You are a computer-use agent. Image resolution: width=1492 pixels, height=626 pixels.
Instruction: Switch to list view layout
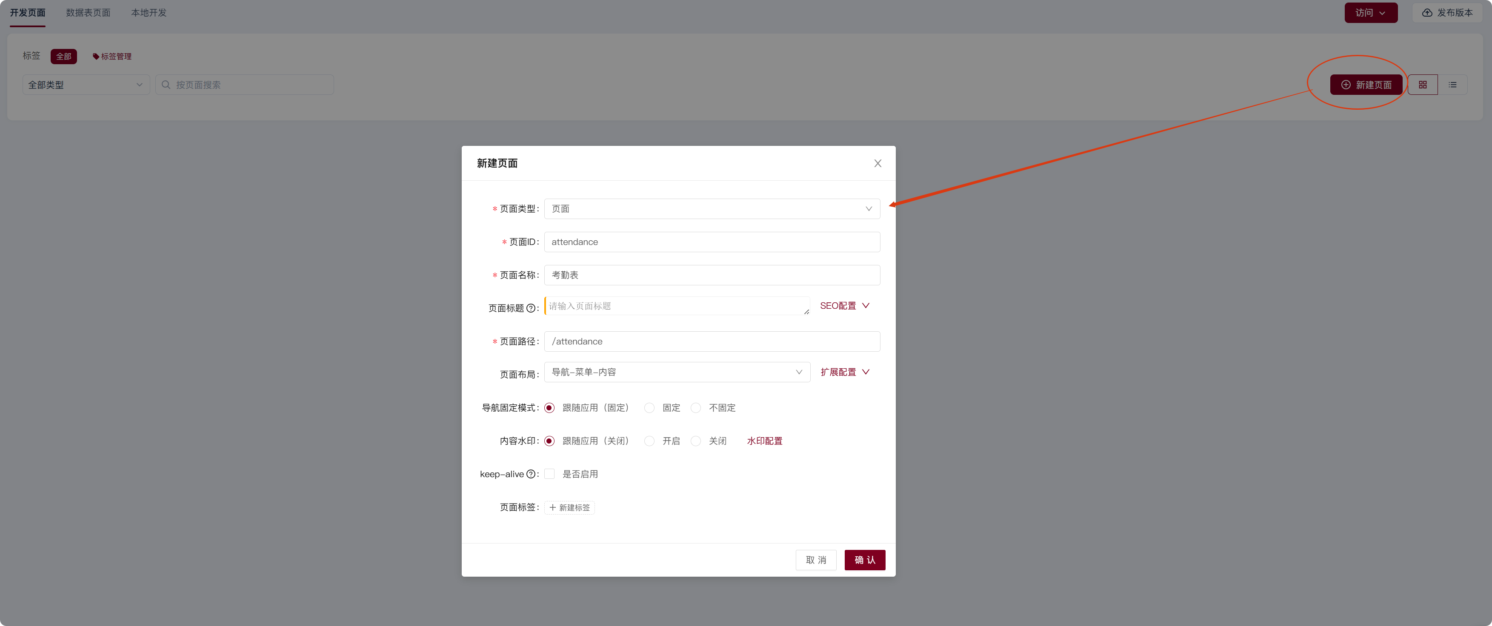coord(1453,85)
